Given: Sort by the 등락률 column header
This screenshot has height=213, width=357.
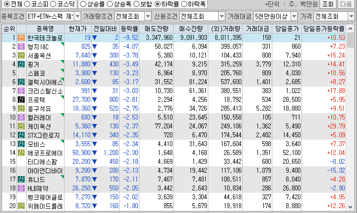Looking at the screenshot, I should [x=130, y=29].
